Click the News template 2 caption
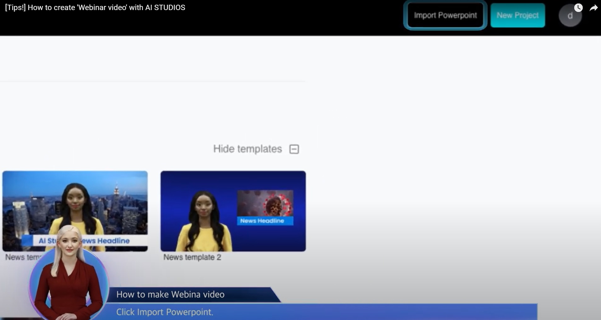Screen dimensions: 601x320 coord(192,257)
